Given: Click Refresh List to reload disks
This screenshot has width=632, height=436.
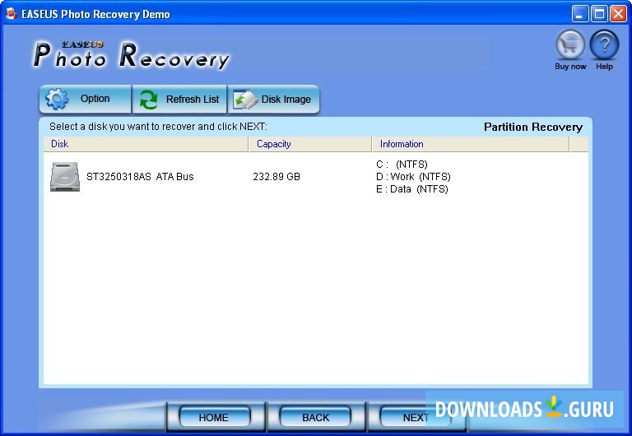Looking at the screenshot, I should click(179, 99).
